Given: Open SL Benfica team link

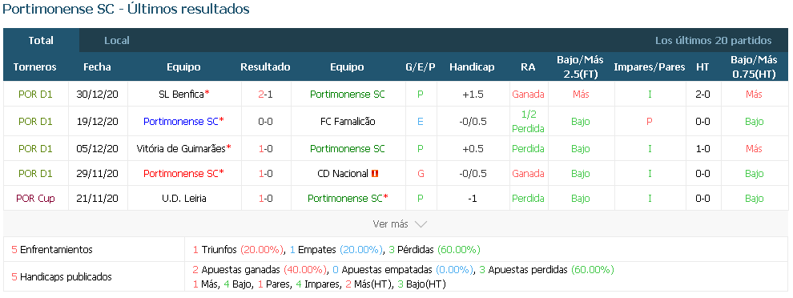Looking at the screenshot, I should coord(181,94).
